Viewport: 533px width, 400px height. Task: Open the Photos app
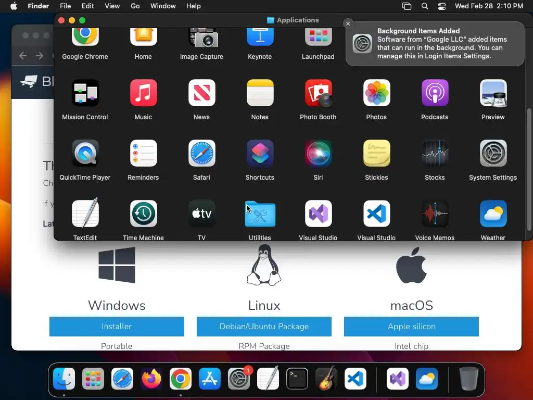(376, 93)
